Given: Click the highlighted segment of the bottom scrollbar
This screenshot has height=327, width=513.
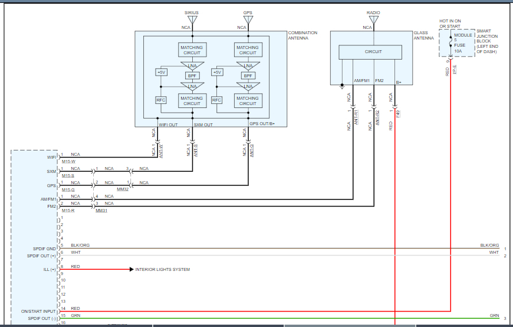Looking at the screenshot, I should tap(350, 326).
